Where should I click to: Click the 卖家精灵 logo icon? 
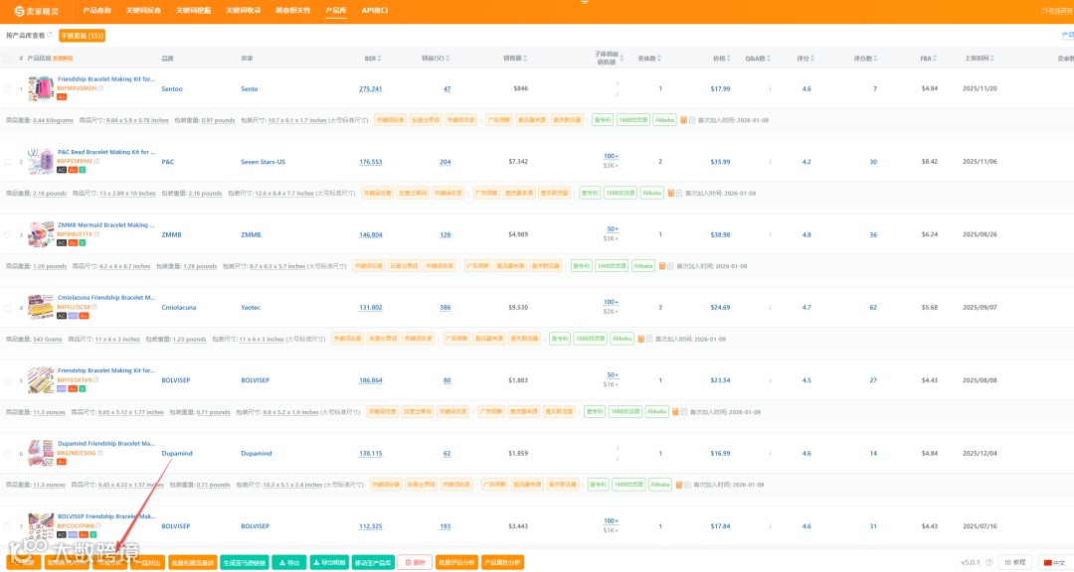click(x=19, y=11)
